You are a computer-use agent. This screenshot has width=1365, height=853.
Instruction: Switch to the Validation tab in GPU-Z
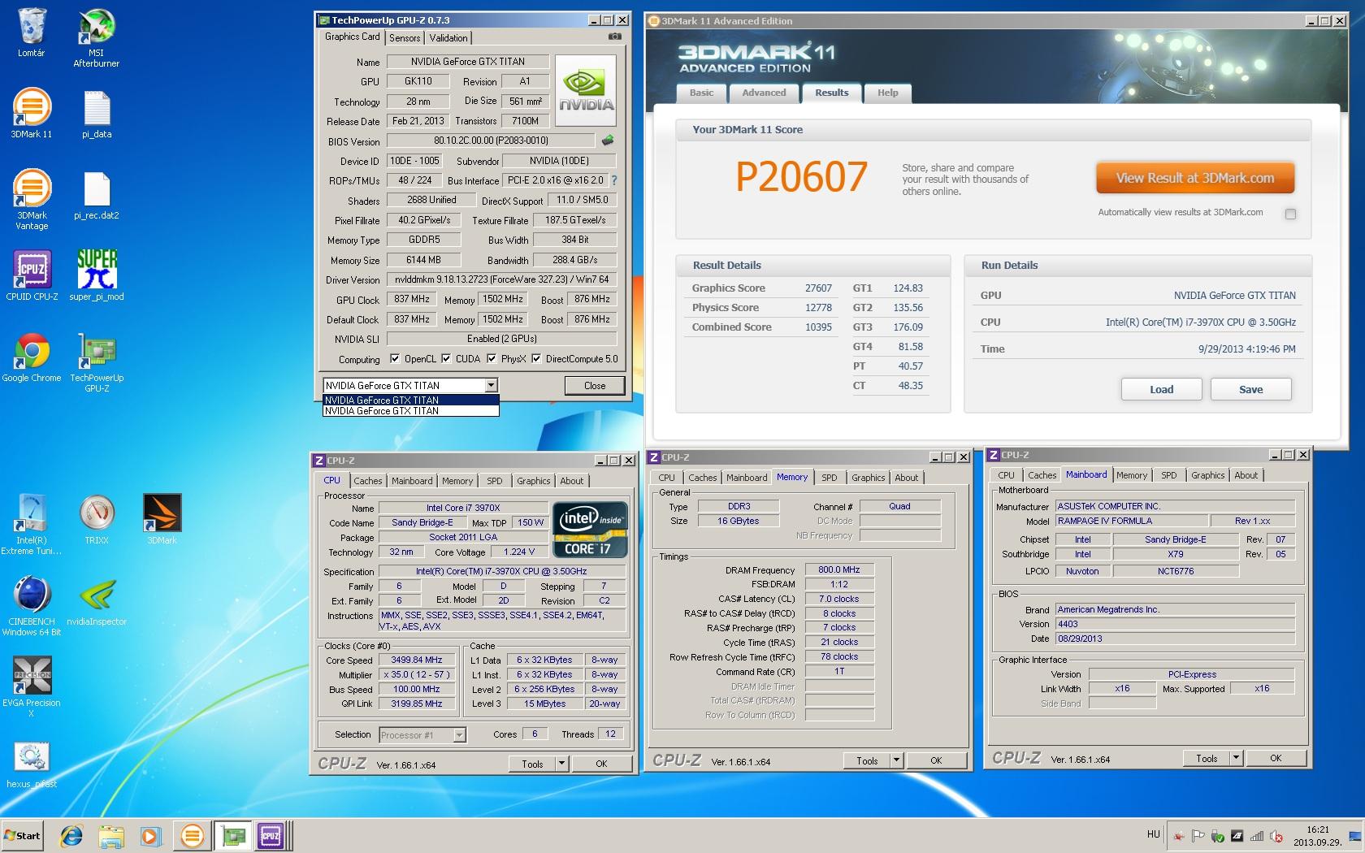pos(448,38)
